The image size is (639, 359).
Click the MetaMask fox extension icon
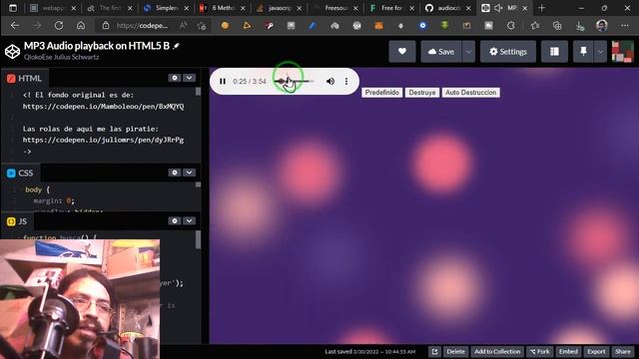[x=378, y=26]
